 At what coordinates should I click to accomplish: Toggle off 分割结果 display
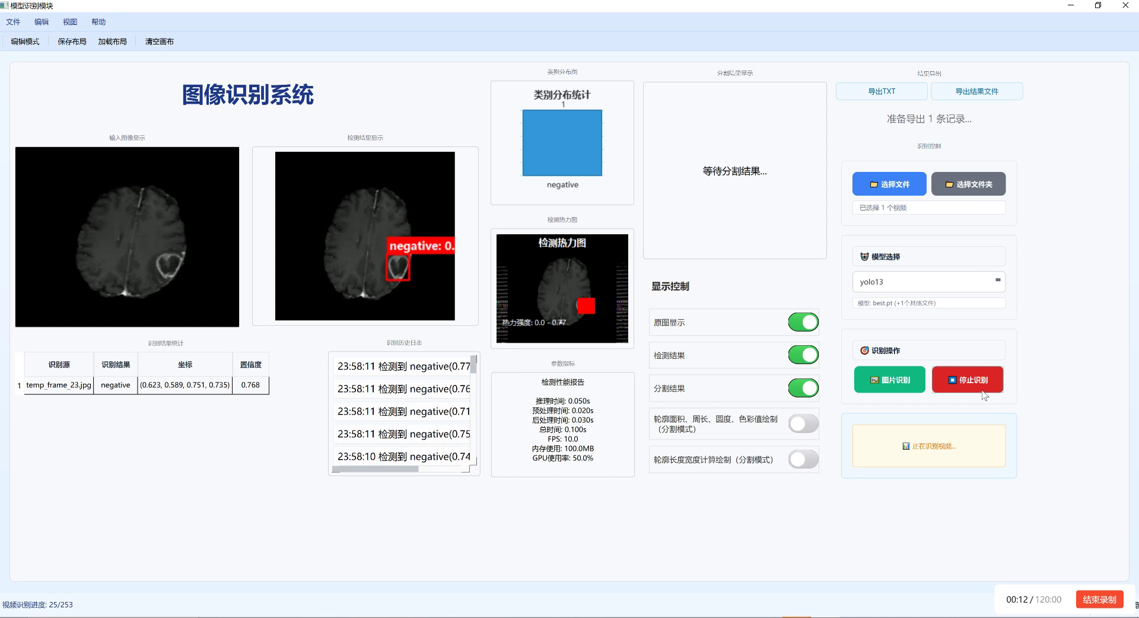803,388
